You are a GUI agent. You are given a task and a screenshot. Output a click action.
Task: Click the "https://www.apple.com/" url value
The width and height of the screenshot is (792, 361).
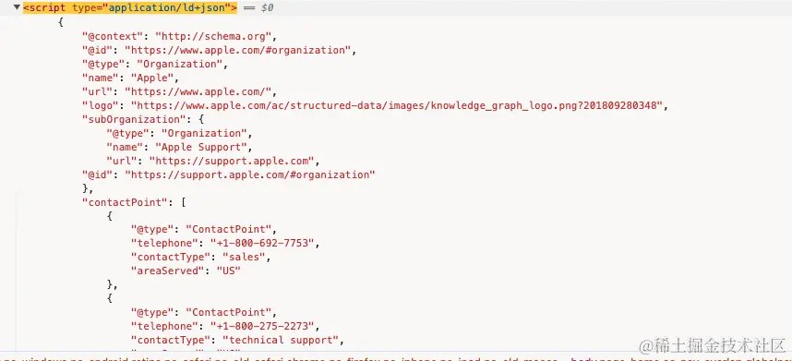click(198, 92)
